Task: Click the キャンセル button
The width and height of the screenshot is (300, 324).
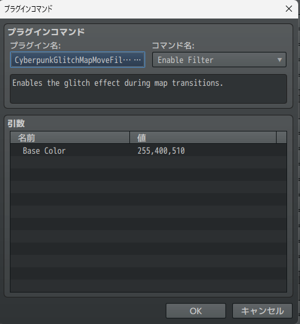Action: (262, 311)
